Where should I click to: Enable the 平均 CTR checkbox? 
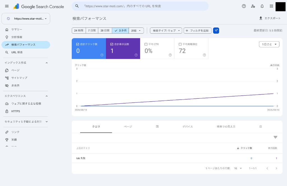point(146,44)
